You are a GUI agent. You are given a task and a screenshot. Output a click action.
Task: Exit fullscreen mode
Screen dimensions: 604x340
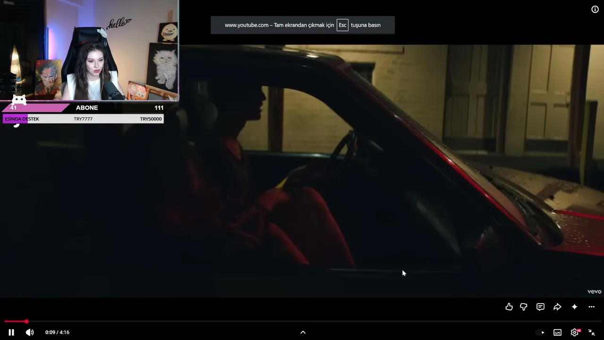591,332
